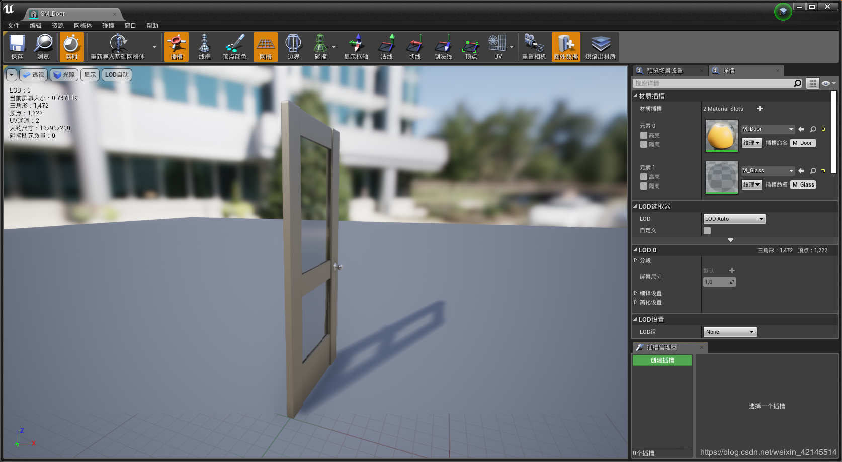Enable Isolate (隔离) for Element 1
Image resolution: width=842 pixels, height=462 pixels.
click(644, 186)
